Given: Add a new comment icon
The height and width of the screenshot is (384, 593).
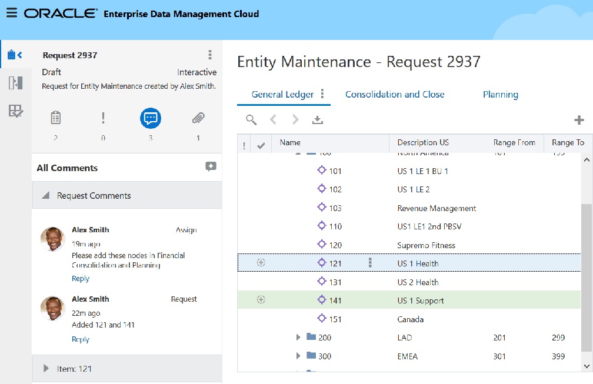Looking at the screenshot, I should point(211,166).
